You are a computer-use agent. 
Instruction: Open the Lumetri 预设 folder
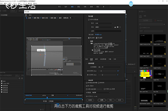5,83
